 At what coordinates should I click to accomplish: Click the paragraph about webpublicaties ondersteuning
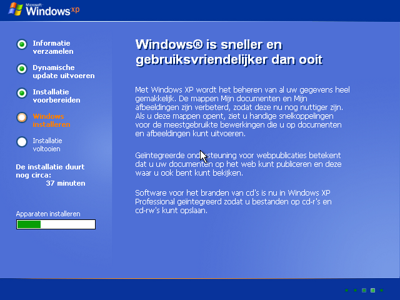(x=239, y=164)
